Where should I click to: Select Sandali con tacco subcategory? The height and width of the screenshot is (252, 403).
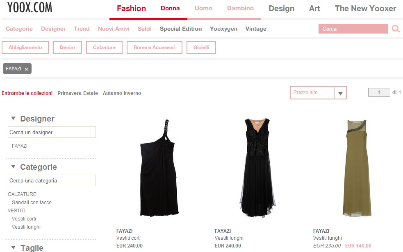(x=32, y=202)
